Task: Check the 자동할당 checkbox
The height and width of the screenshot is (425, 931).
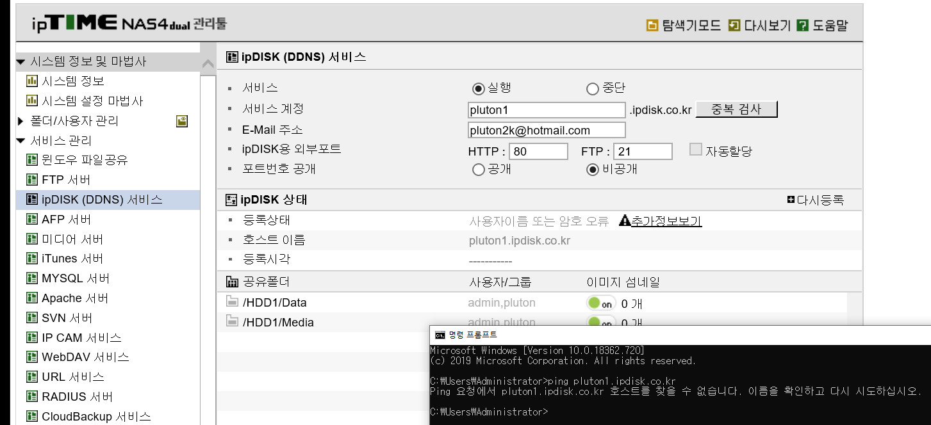Action: 696,149
